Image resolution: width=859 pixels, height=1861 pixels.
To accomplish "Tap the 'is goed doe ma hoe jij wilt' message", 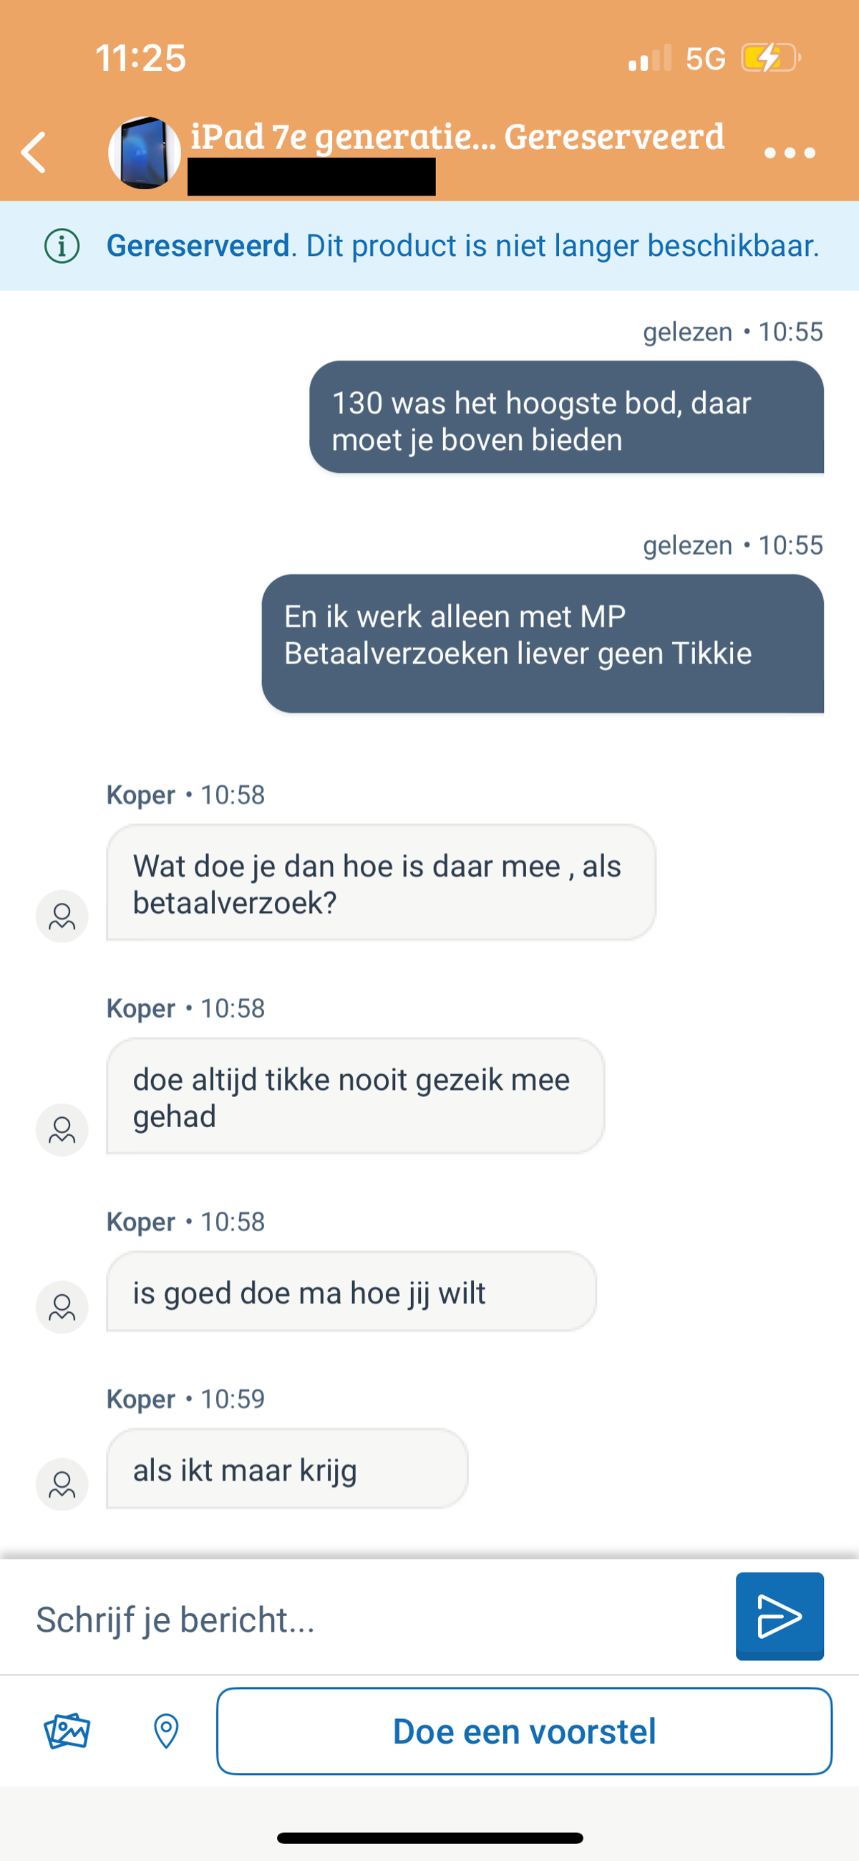I will coord(351,1292).
